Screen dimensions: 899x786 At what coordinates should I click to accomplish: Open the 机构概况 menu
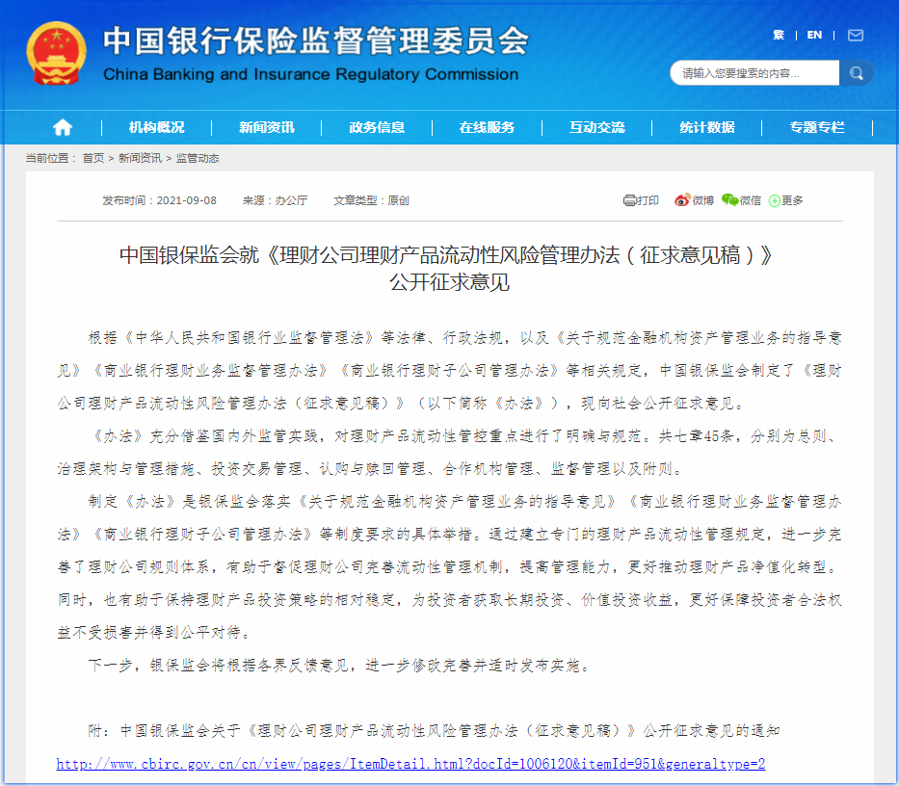(x=156, y=127)
